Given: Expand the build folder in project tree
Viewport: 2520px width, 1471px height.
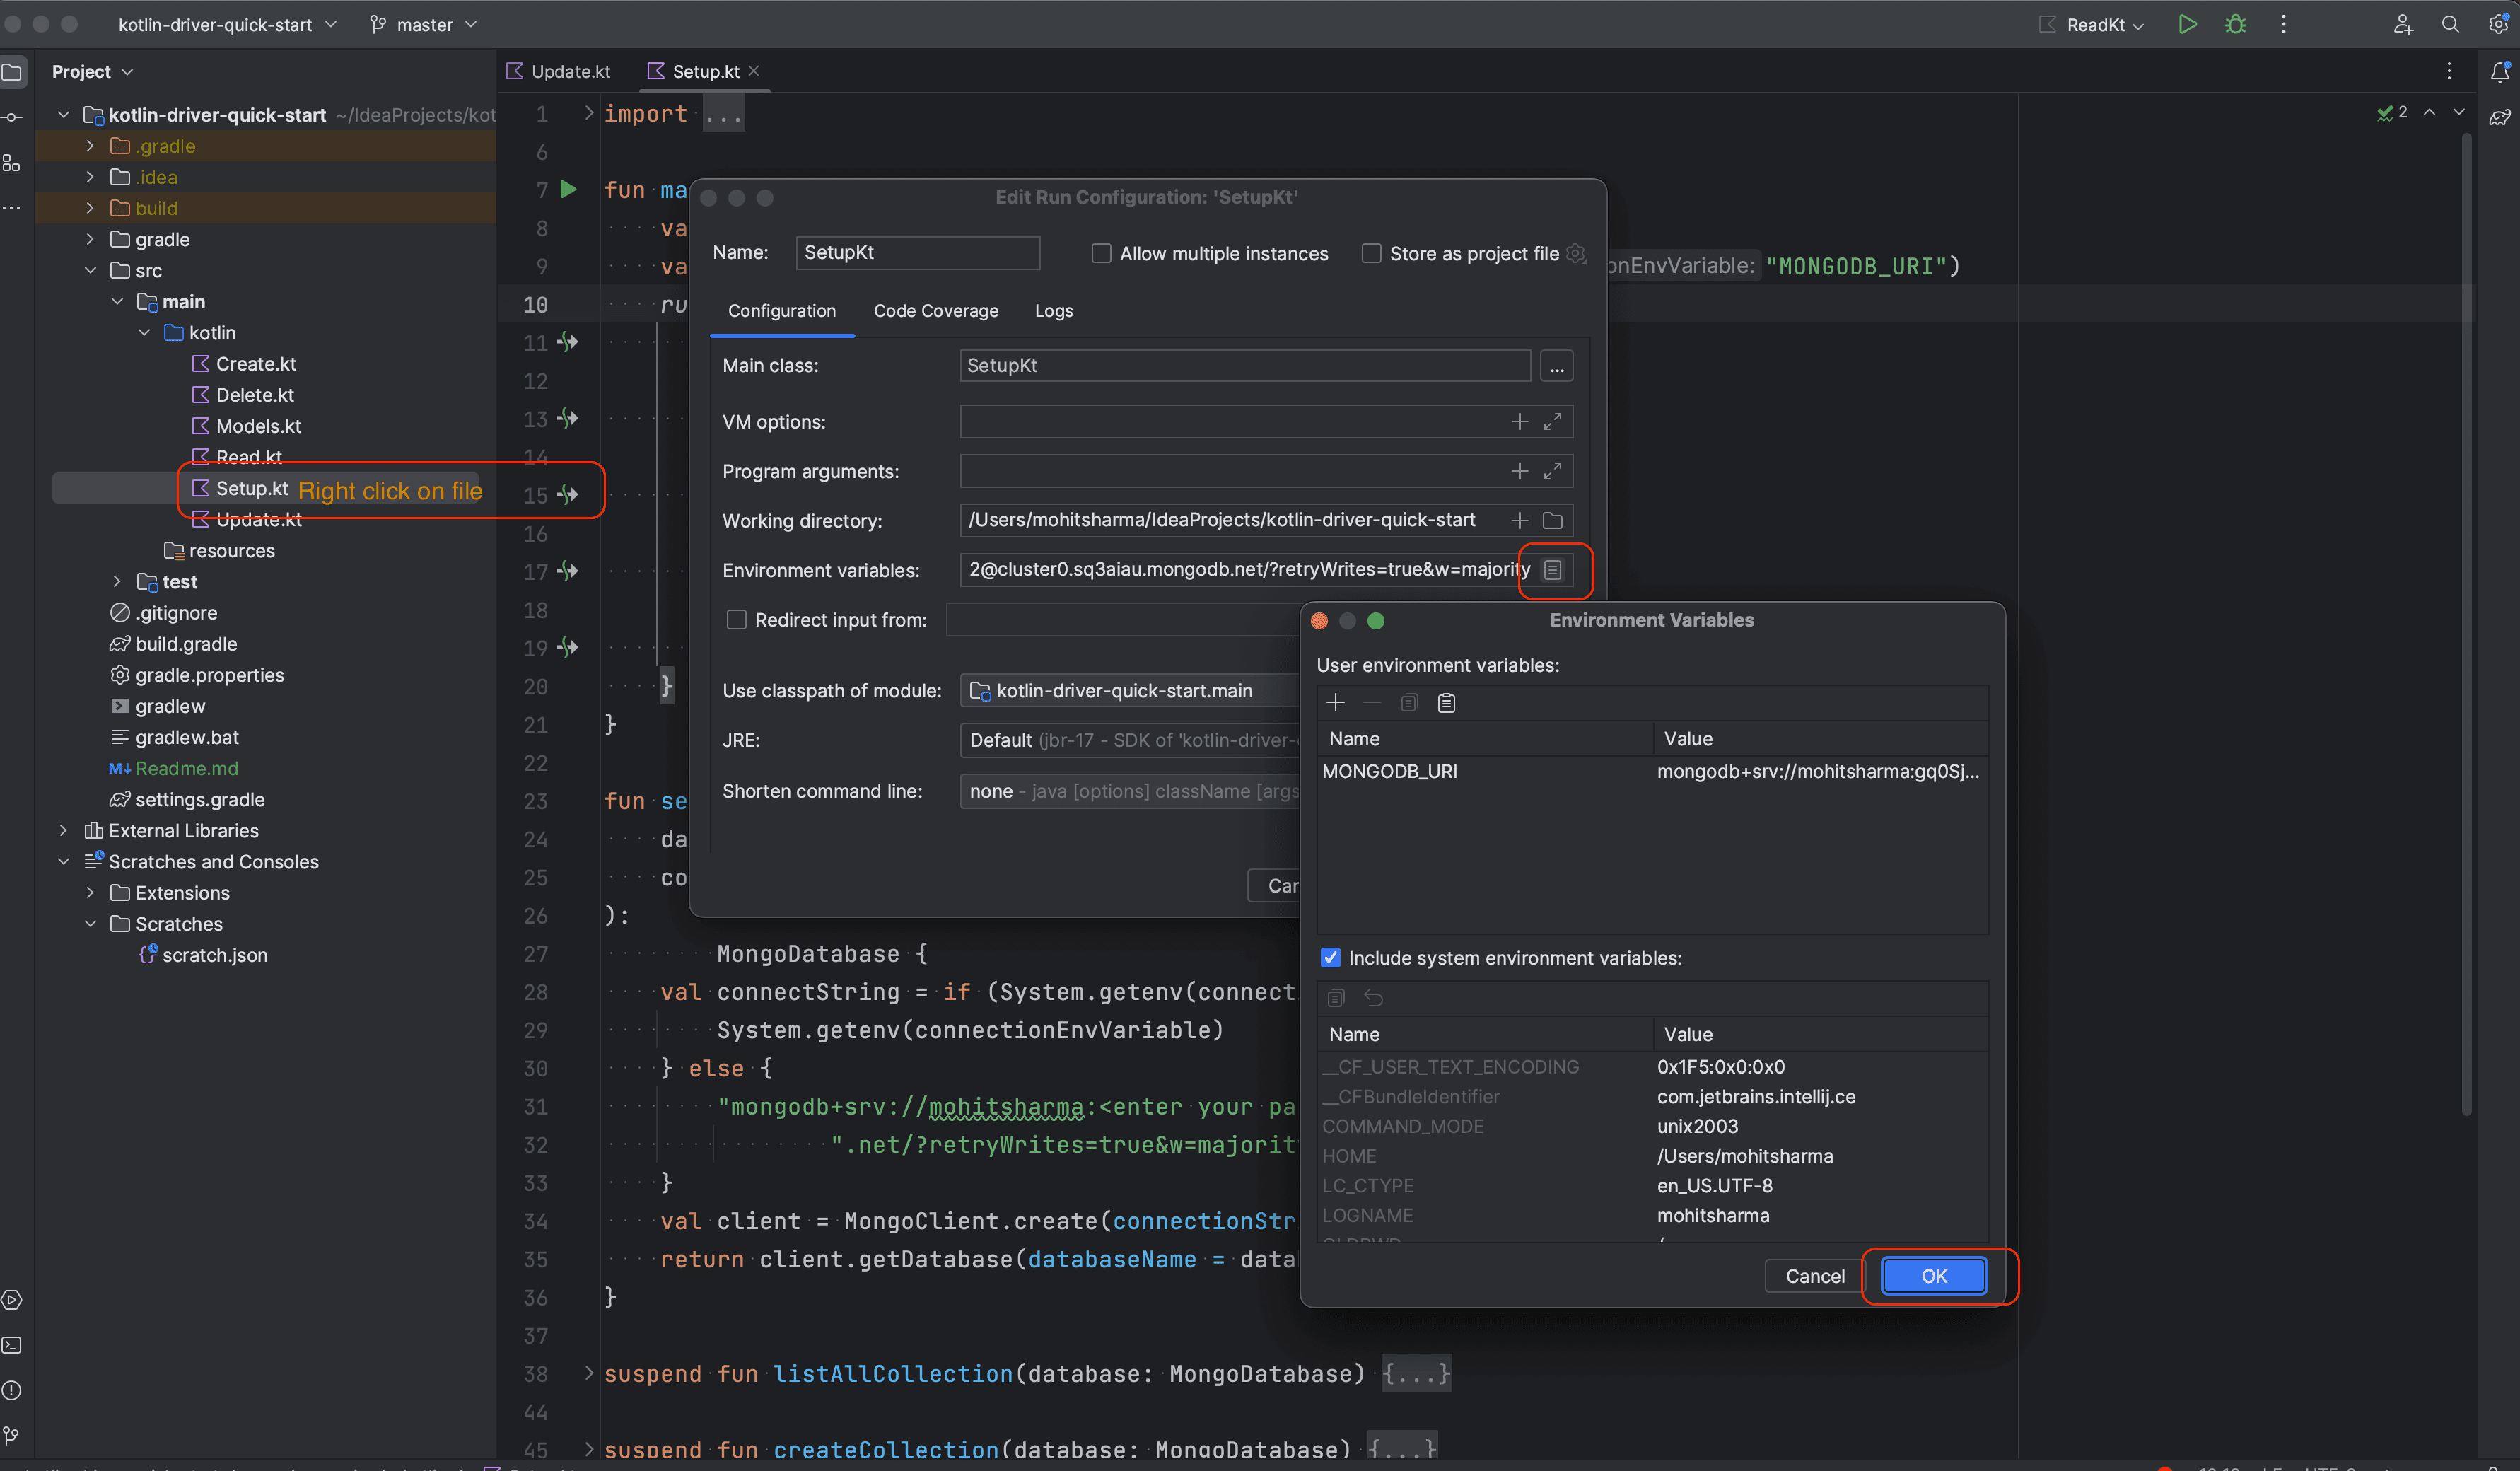Looking at the screenshot, I should pyautogui.click(x=90, y=208).
